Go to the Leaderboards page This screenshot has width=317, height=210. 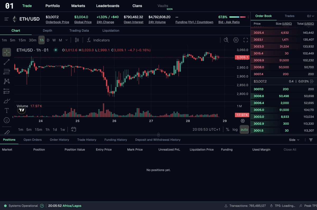pos(108,6)
